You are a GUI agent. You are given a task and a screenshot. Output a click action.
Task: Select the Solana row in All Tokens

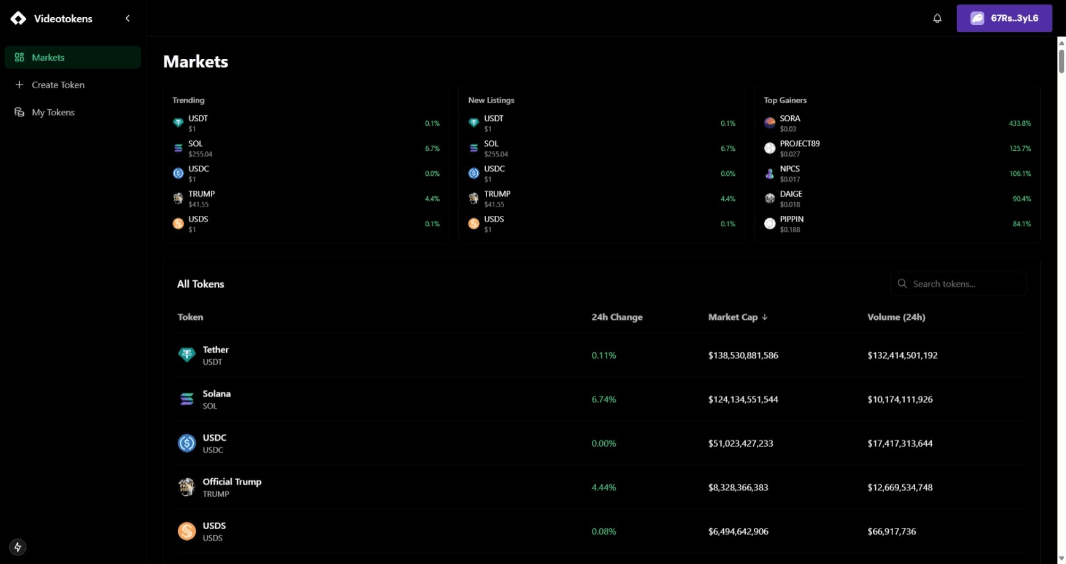601,399
